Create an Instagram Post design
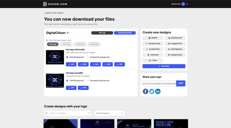The width and height of the screenshot is (231, 128). [175, 44]
